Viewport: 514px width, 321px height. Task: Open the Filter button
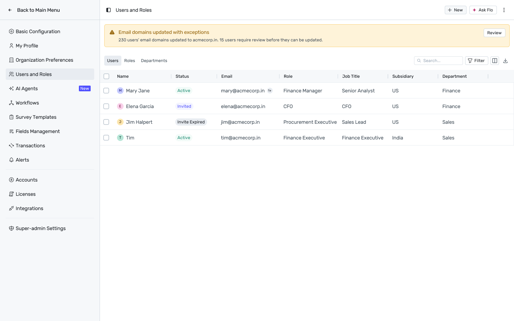tap(477, 61)
